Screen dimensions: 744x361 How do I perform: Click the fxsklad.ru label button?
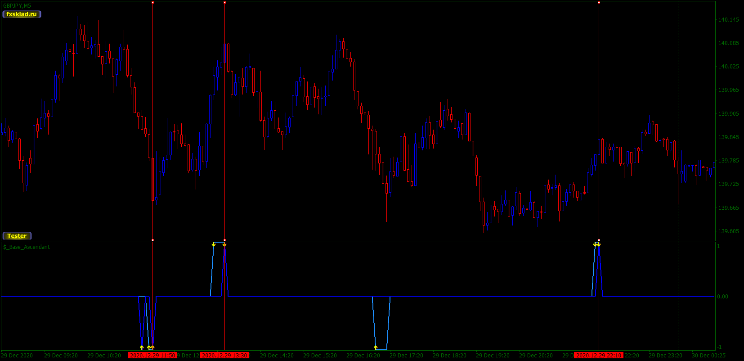click(22, 14)
